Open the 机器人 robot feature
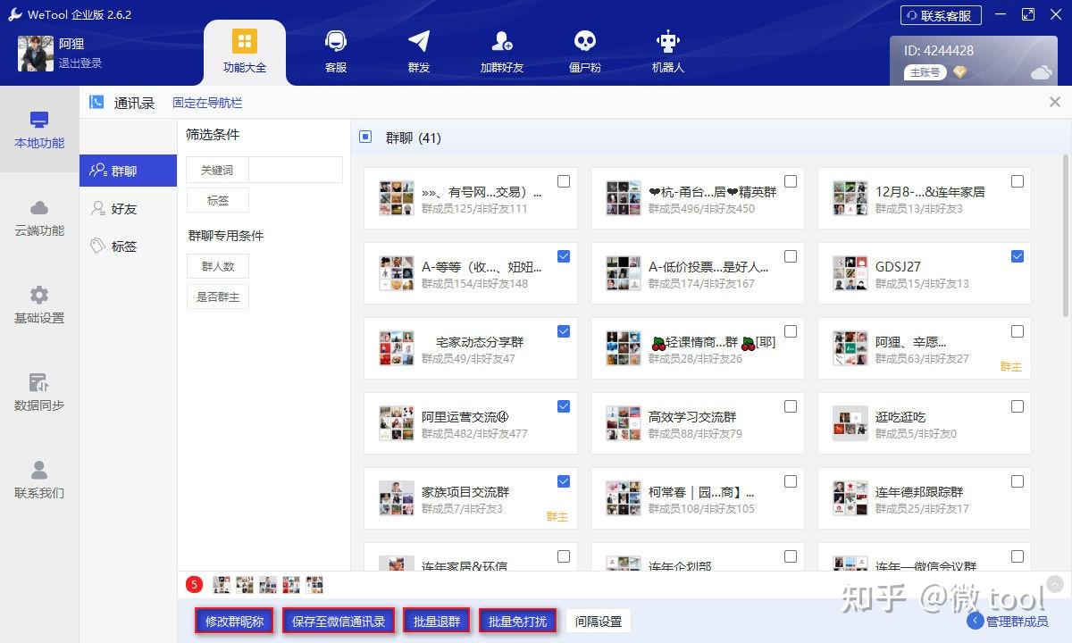Image resolution: width=1072 pixels, height=643 pixels. [x=666, y=51]
